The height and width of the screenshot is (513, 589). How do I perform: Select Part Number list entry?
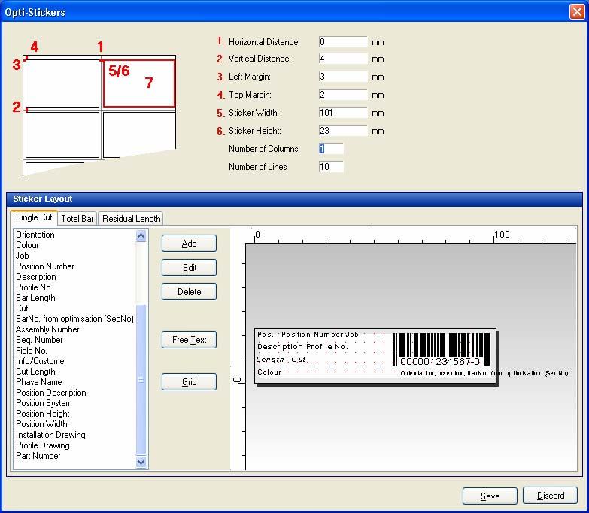[38, 456]
